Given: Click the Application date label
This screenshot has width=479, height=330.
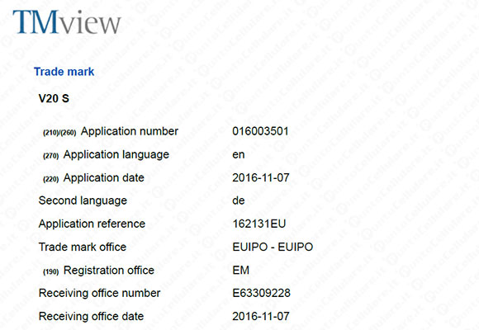Looking at the screenshot, I should pyautogui.click(x=103, y=177).
